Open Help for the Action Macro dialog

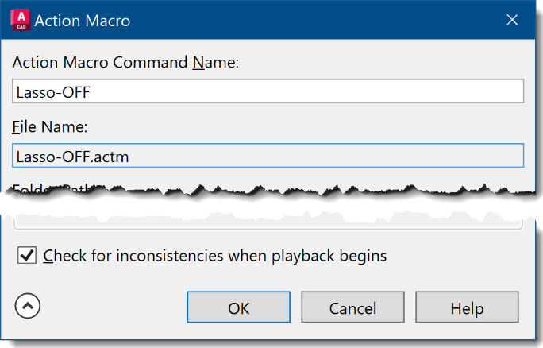(x=467, y=307)
